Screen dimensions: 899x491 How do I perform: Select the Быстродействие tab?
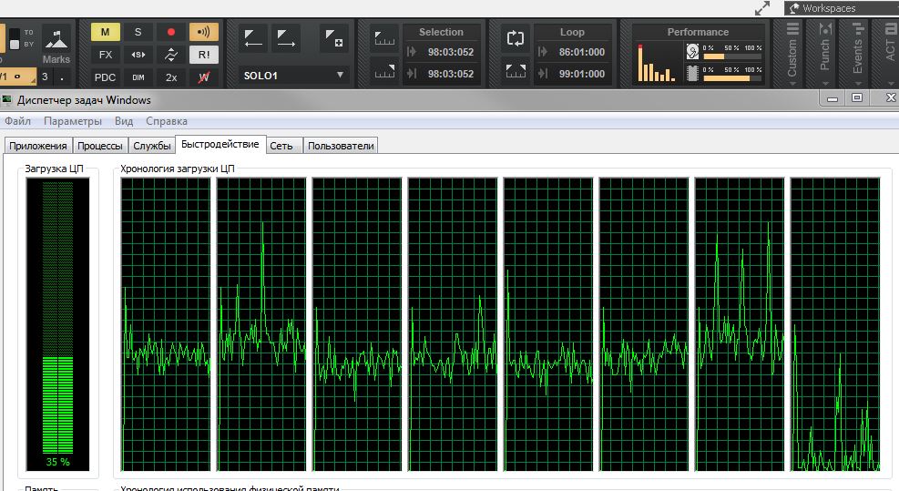[x=220, y=145]
